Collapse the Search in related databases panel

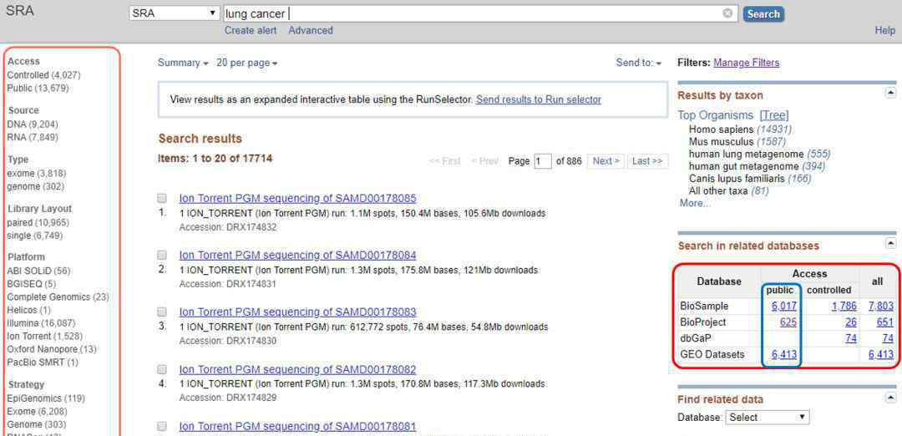pos(890,243)
